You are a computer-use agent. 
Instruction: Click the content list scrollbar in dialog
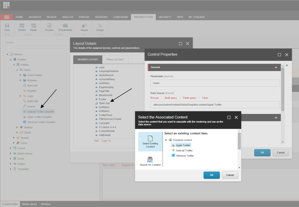(239, 141)
